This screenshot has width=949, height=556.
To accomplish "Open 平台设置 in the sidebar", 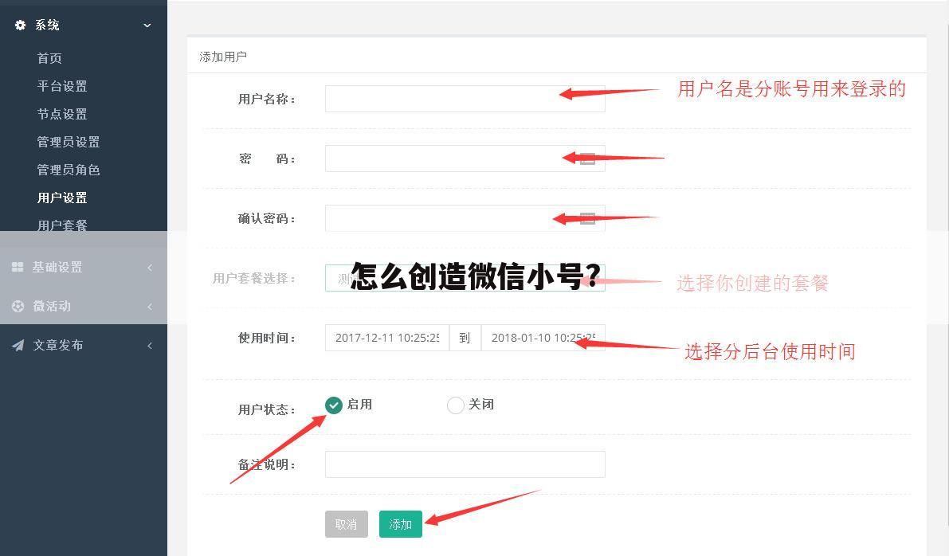I will click(62, 86).
